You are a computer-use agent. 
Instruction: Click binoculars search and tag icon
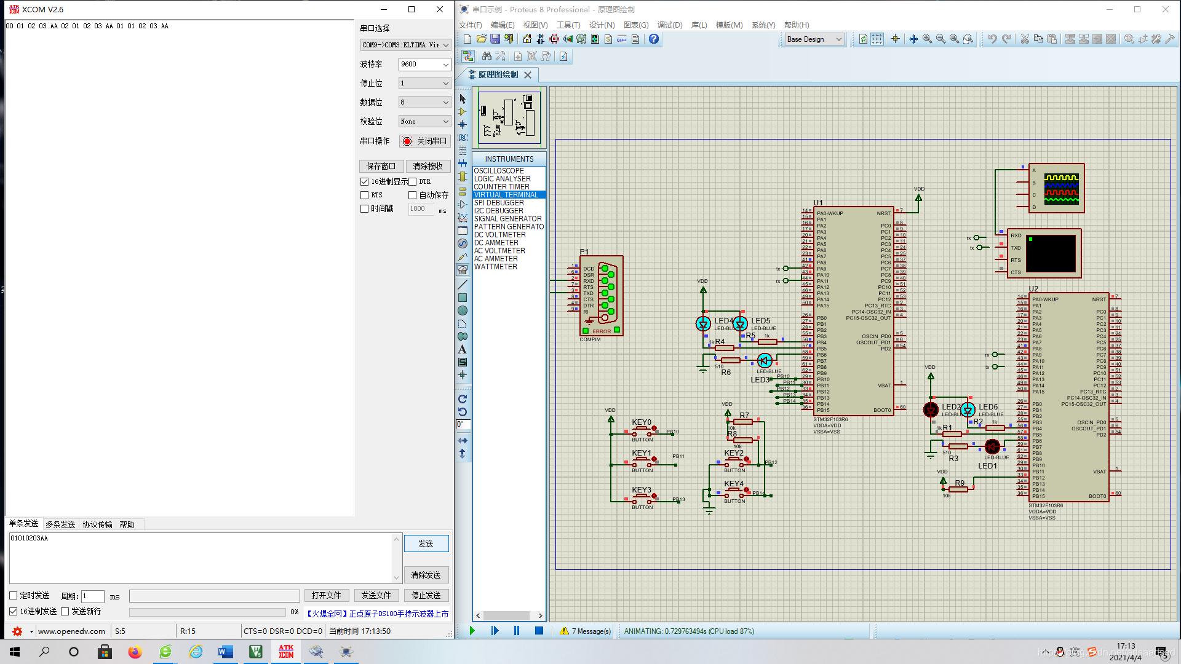click(x=487, y=57)
